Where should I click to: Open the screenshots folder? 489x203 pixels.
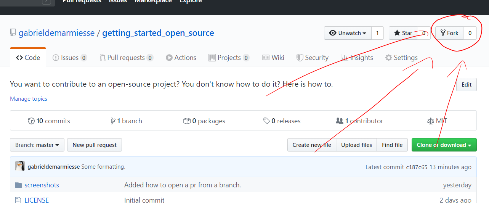[42, 185]
